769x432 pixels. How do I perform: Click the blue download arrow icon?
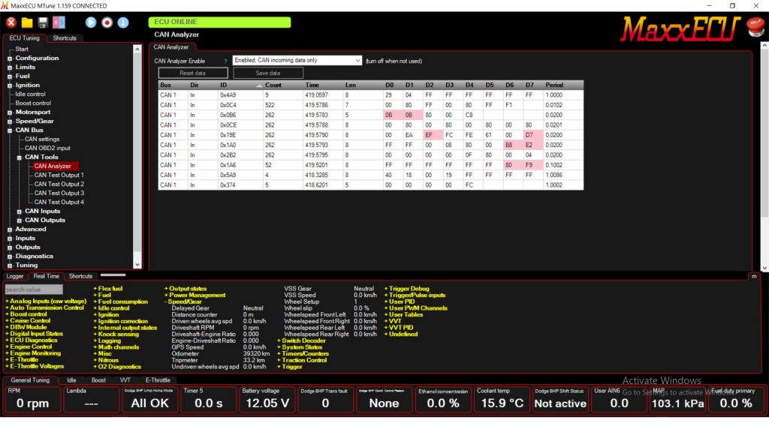coord(123,22)
